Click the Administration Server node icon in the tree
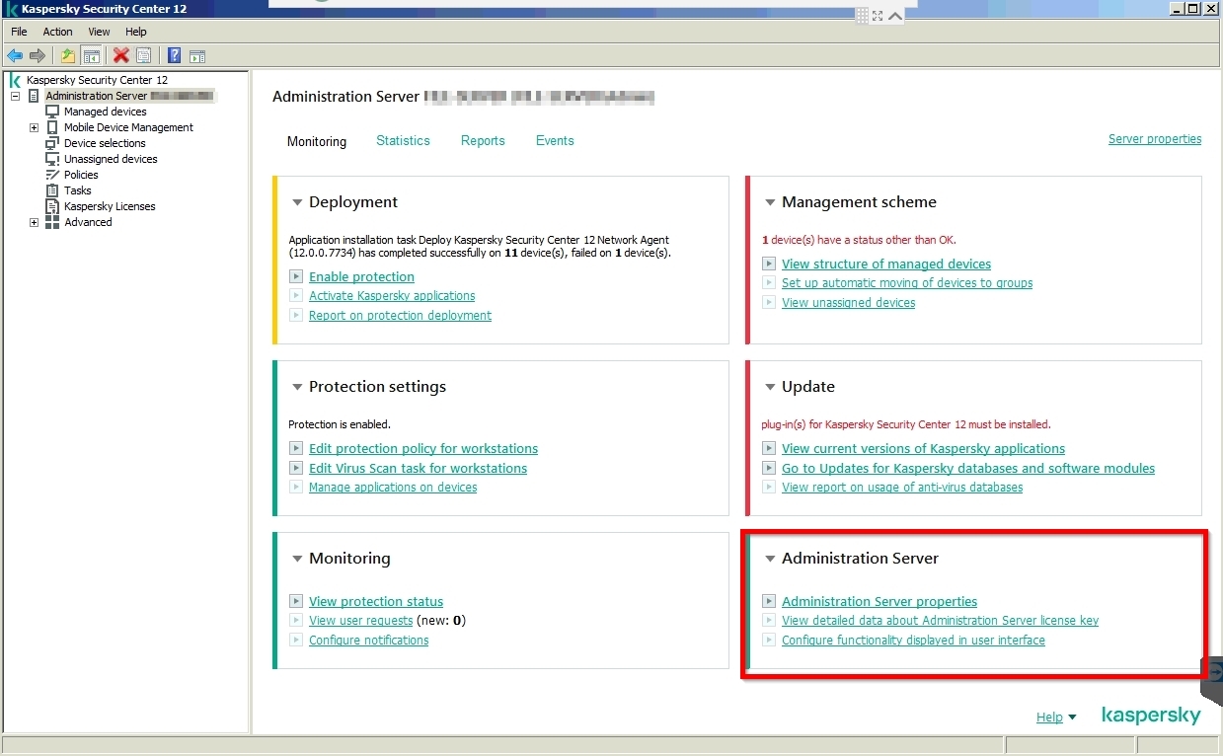The width and height of the screenshot is (1223, 756). 35,96
